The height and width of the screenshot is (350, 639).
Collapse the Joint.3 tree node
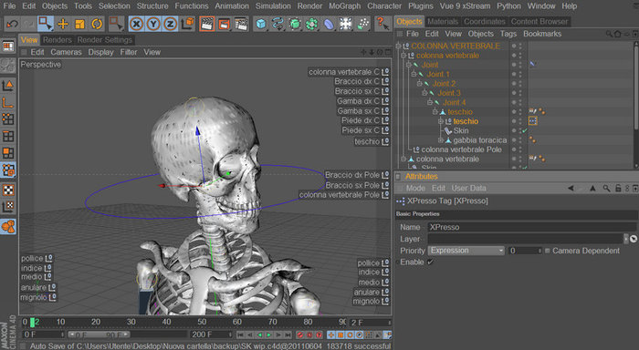[x=424, y=93]
